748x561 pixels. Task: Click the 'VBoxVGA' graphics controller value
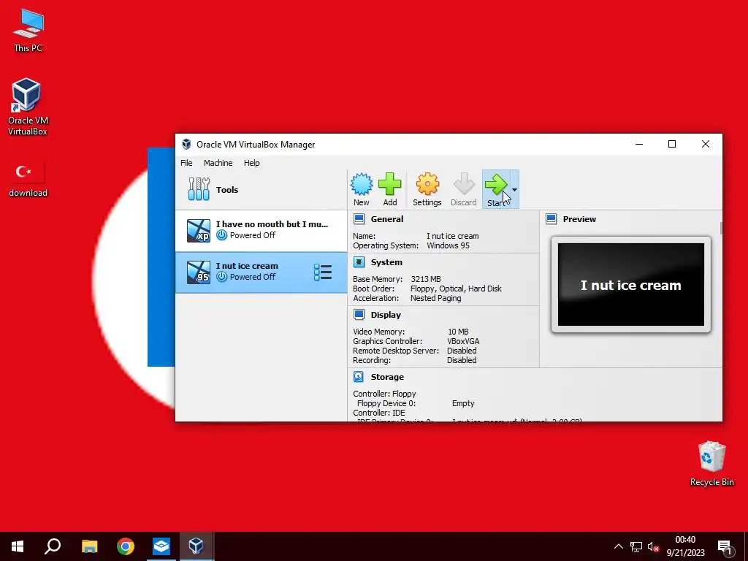coord(463,341)
